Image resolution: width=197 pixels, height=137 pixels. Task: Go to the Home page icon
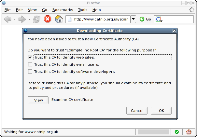pos(59,19)
